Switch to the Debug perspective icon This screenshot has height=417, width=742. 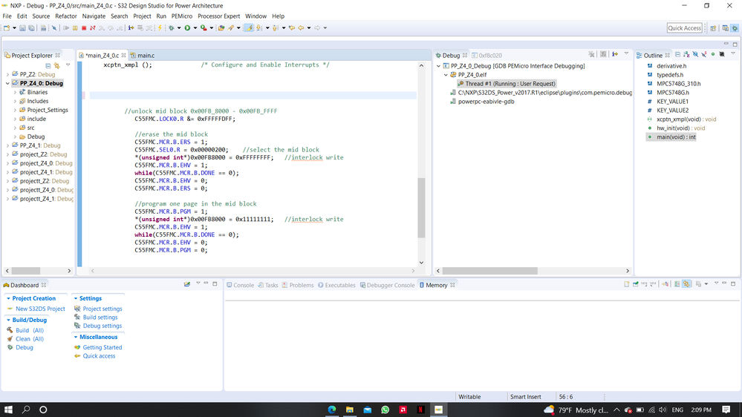pyautogui.click(x=735, y=28)
